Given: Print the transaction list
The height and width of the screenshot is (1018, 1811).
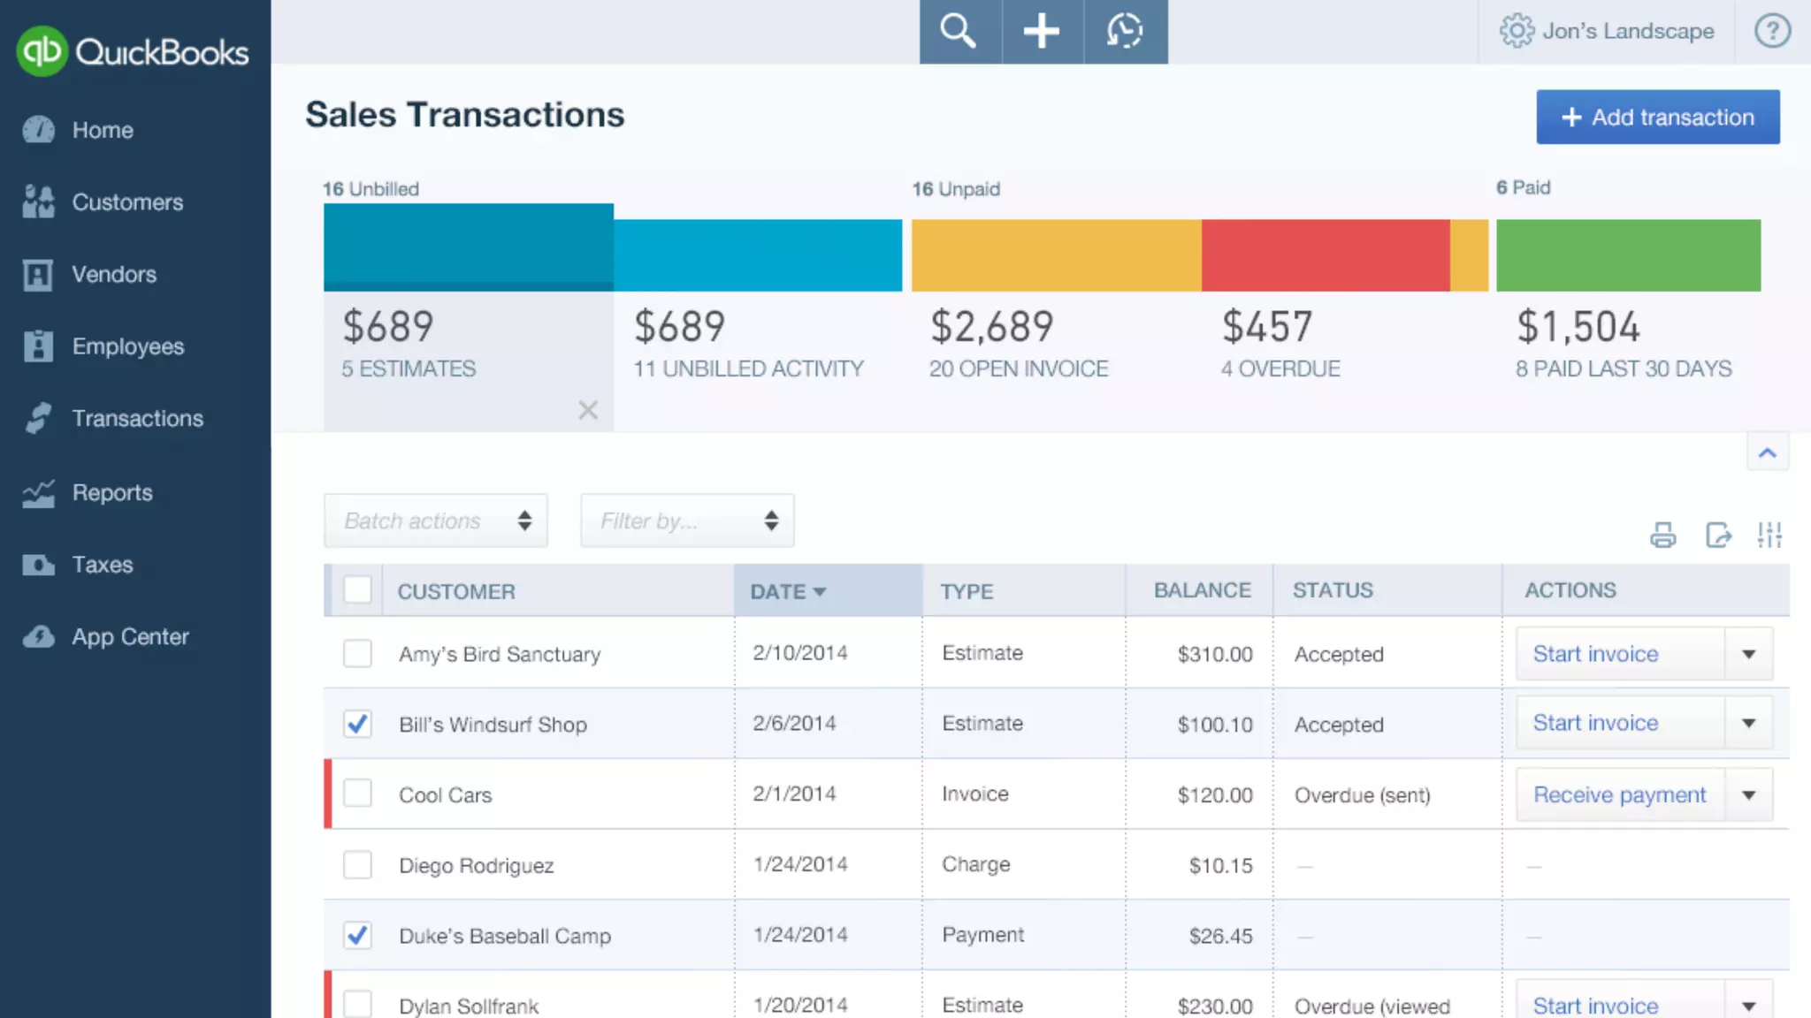Looking at the screenshot, I should [x=1662, y=535].
